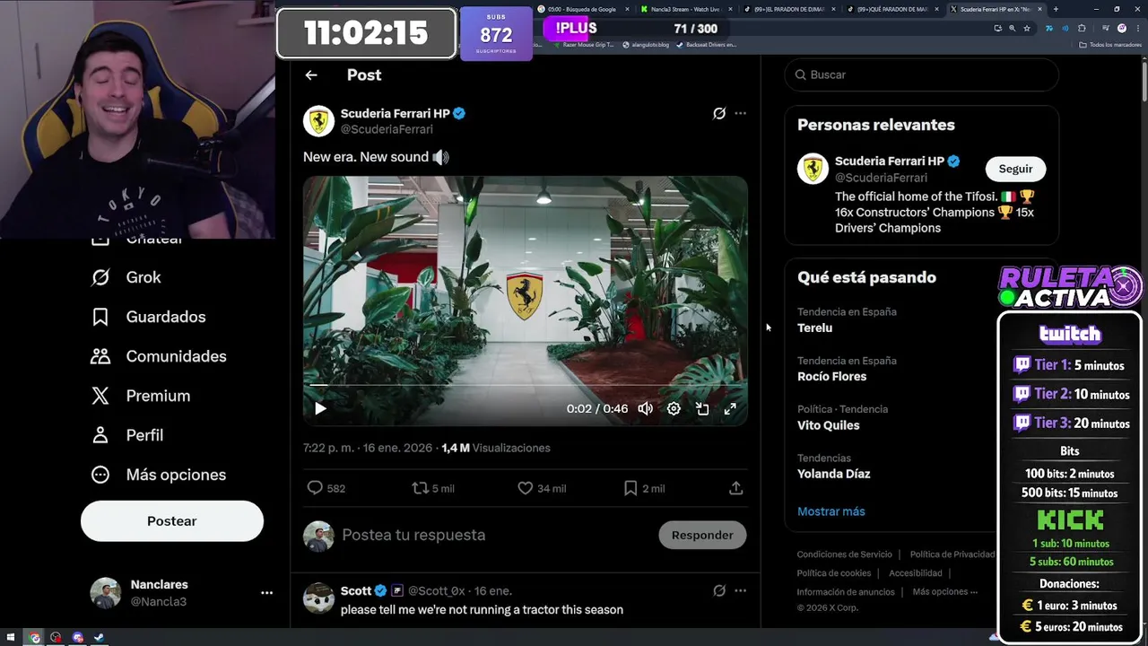Viewport: 1148px width, 646px height.
Task: Switch to QUÉ PARADON DE MAR tab
Action: tap(891, 9)
